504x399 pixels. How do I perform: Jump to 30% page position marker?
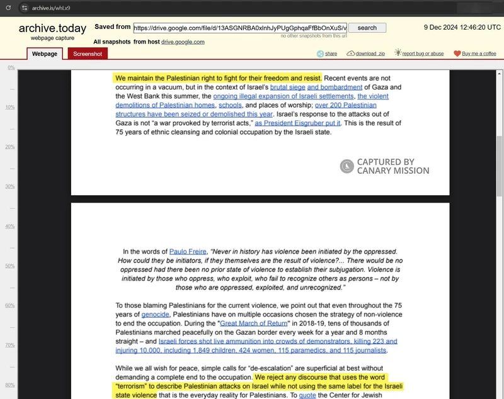(10, 186)
